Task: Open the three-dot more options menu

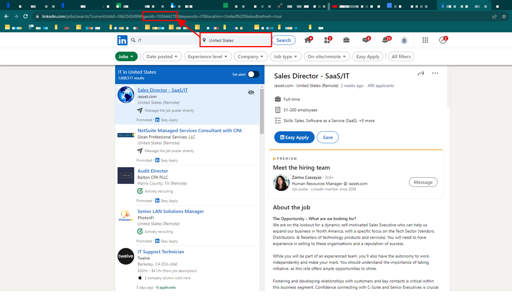Action: 435,73
